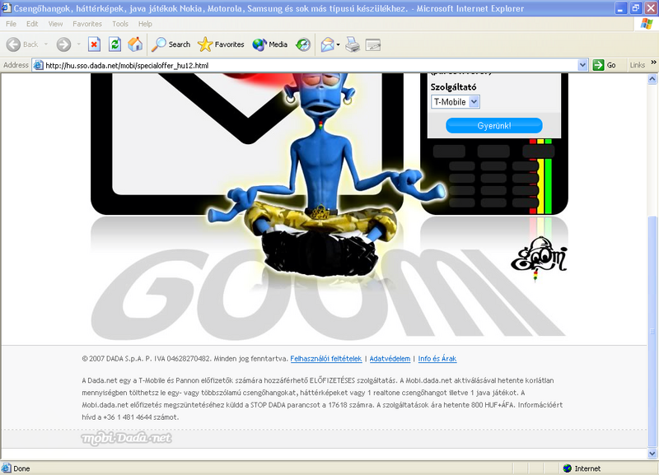The height and width of the screenshot is (475, 659).
Task: Click the Windows flag logo throbber
Action: coord(647,24)
